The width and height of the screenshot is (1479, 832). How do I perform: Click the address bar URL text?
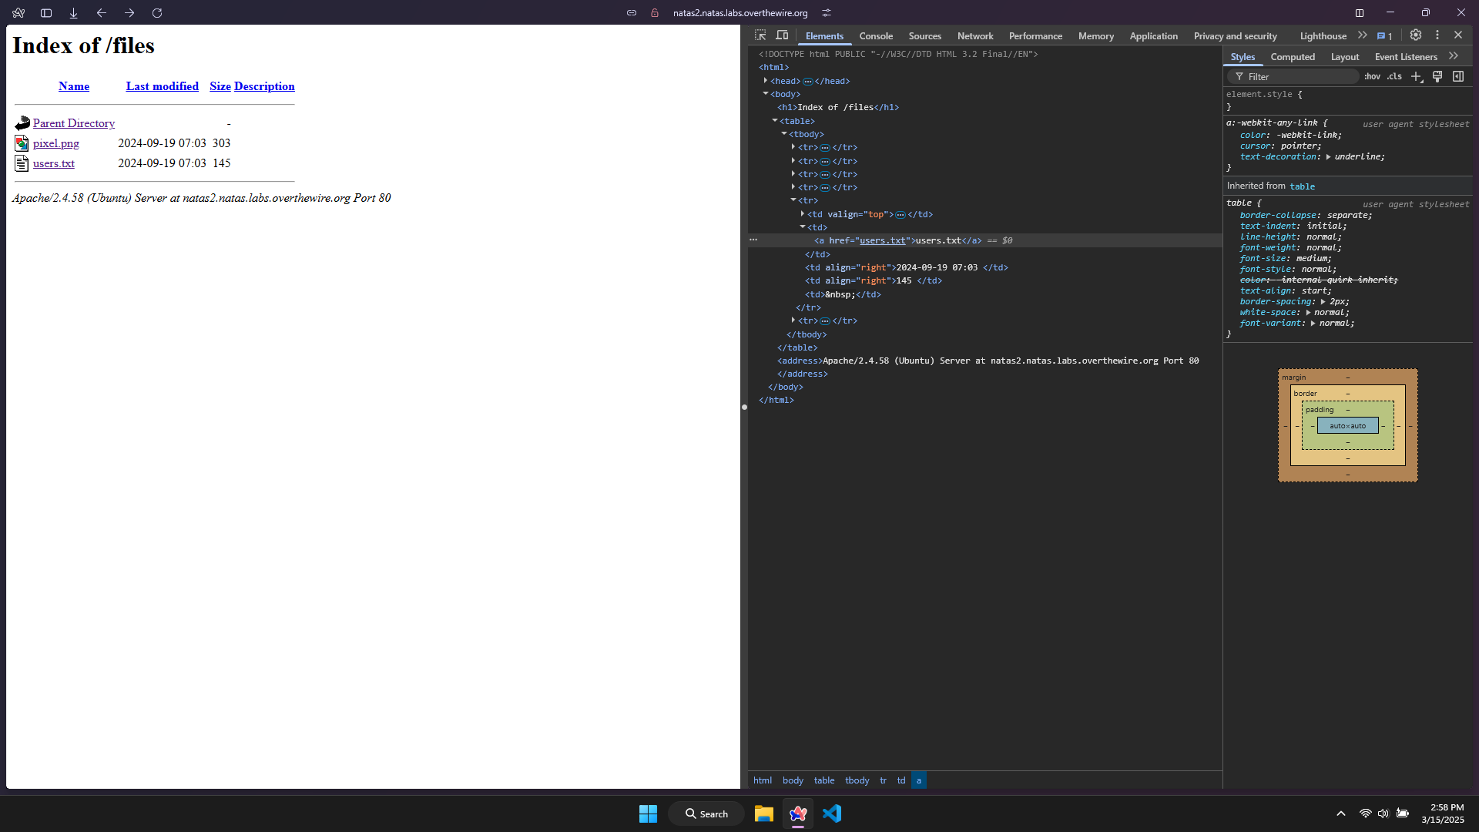[x=740, y=13]
